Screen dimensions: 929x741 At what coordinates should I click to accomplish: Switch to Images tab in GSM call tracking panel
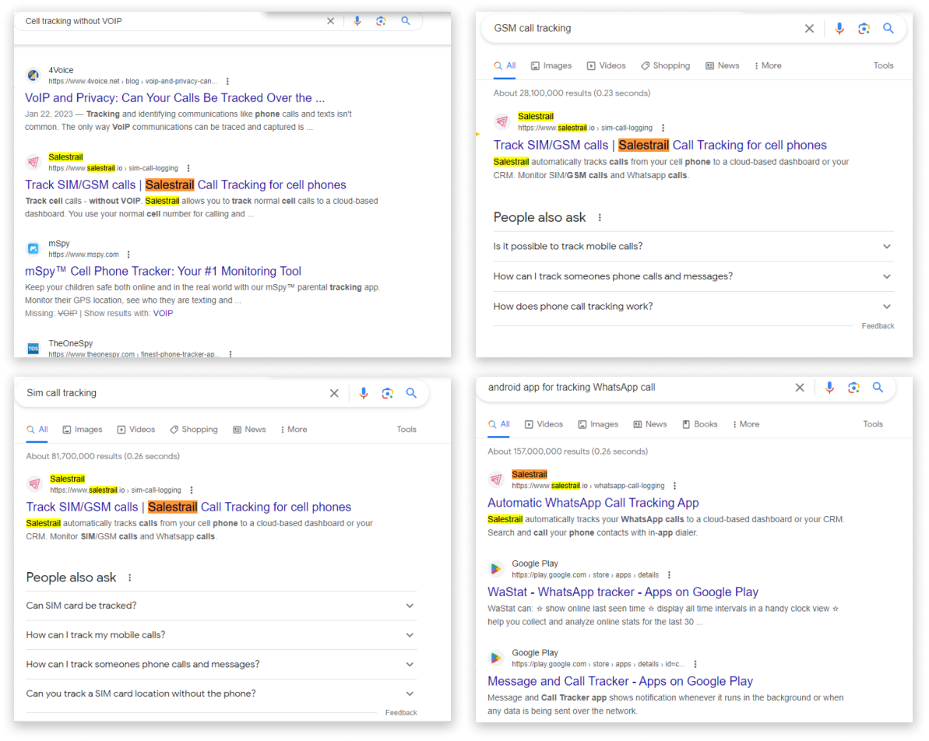tap(551, 65)
